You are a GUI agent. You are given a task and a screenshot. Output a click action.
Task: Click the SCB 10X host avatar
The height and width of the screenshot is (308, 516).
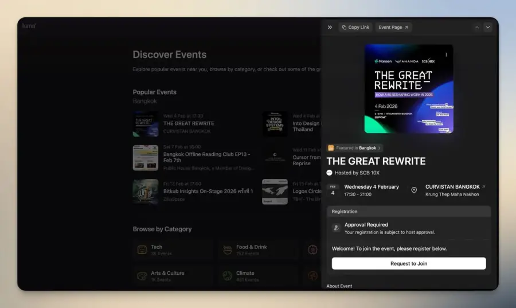click(x=330, y=173)
